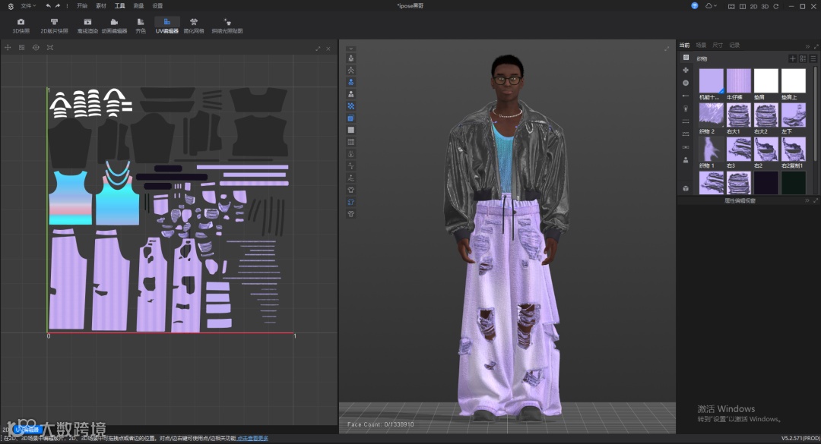Toggle the mesh grid display icon
The width and height of the screenshot is (821, 444).
pyautogui.click(x=351, y=142)
